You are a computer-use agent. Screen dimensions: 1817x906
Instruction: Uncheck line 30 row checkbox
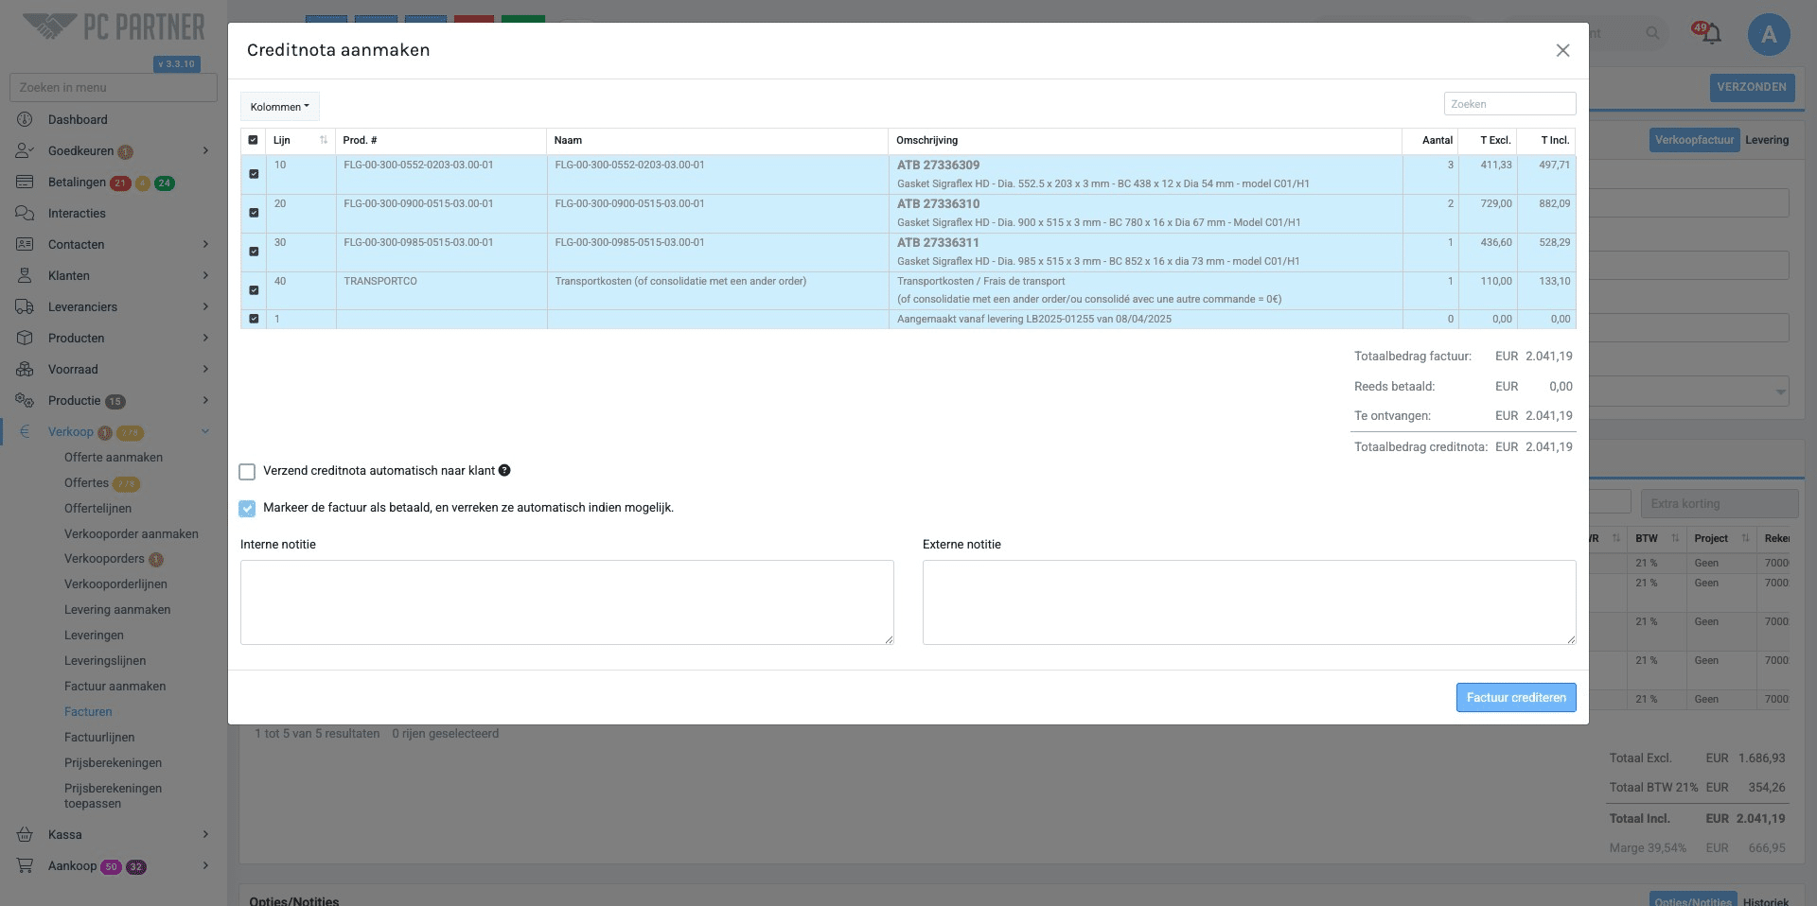(254, 252)
